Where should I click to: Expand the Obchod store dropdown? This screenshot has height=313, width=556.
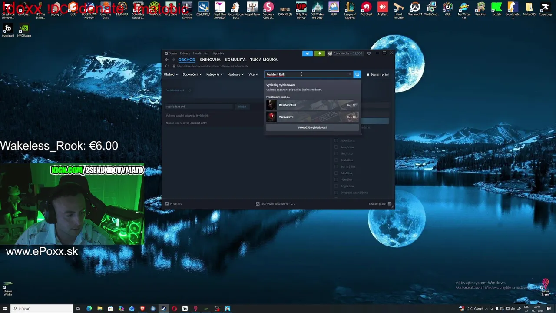click(x=171, y=74)
